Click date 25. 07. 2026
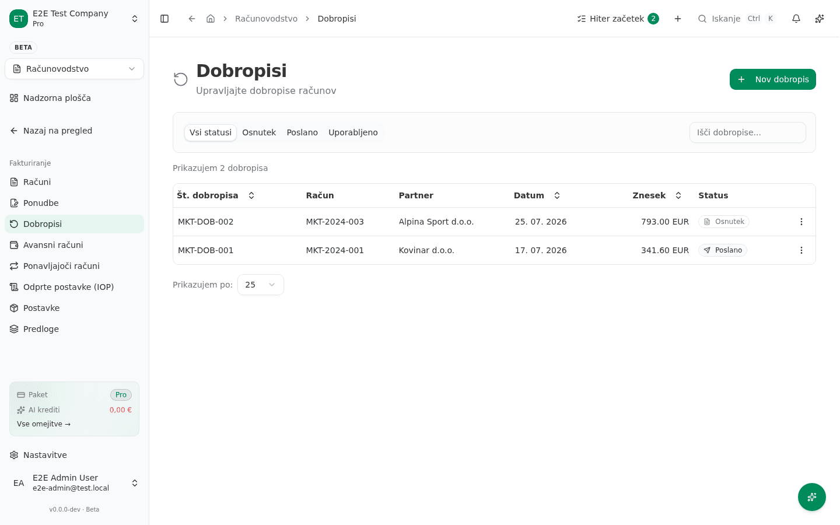Image resolution: width=840 pixels, height=525 pixels. tap(541, 222)
